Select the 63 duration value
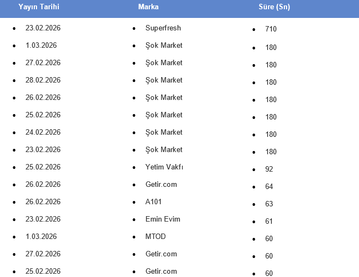The width and height of the screenshot is (359, 277). pos(269,204)
